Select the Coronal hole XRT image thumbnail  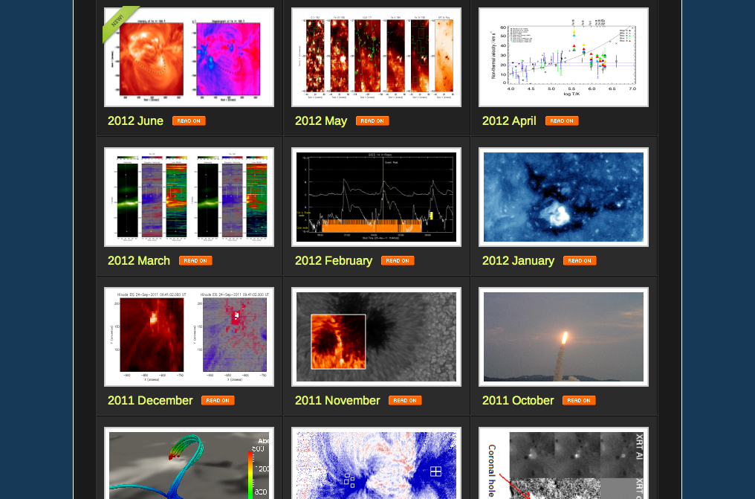563,465
